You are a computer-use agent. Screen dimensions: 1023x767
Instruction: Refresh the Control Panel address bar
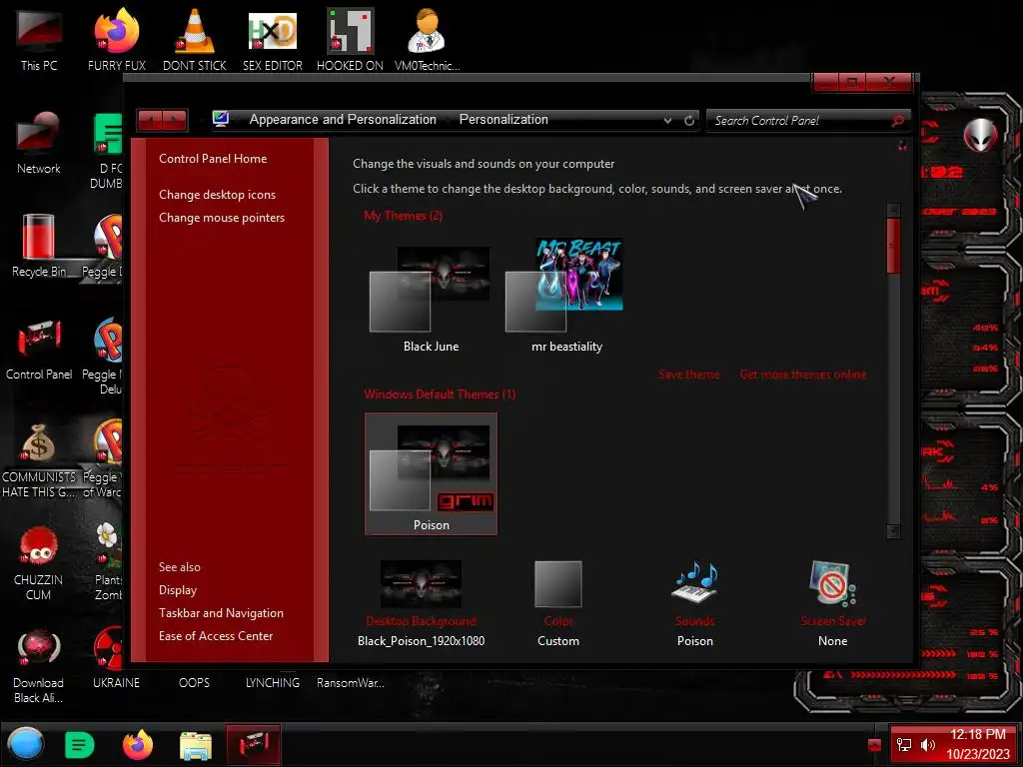[689, 120]
